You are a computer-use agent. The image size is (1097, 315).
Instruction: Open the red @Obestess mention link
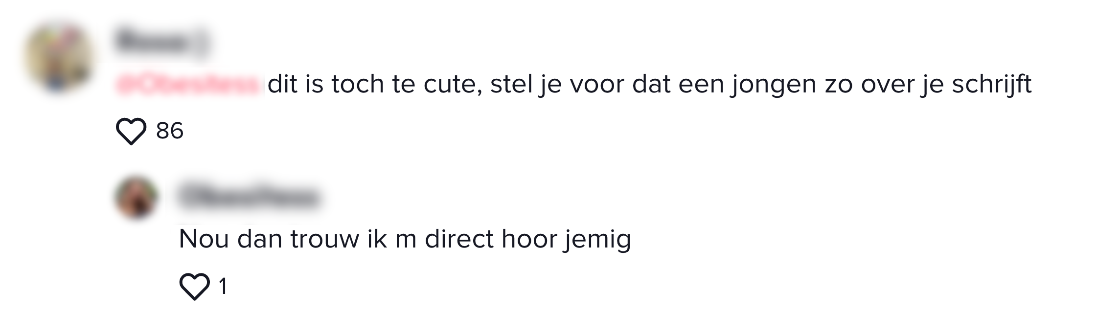(x=187, y=84)
